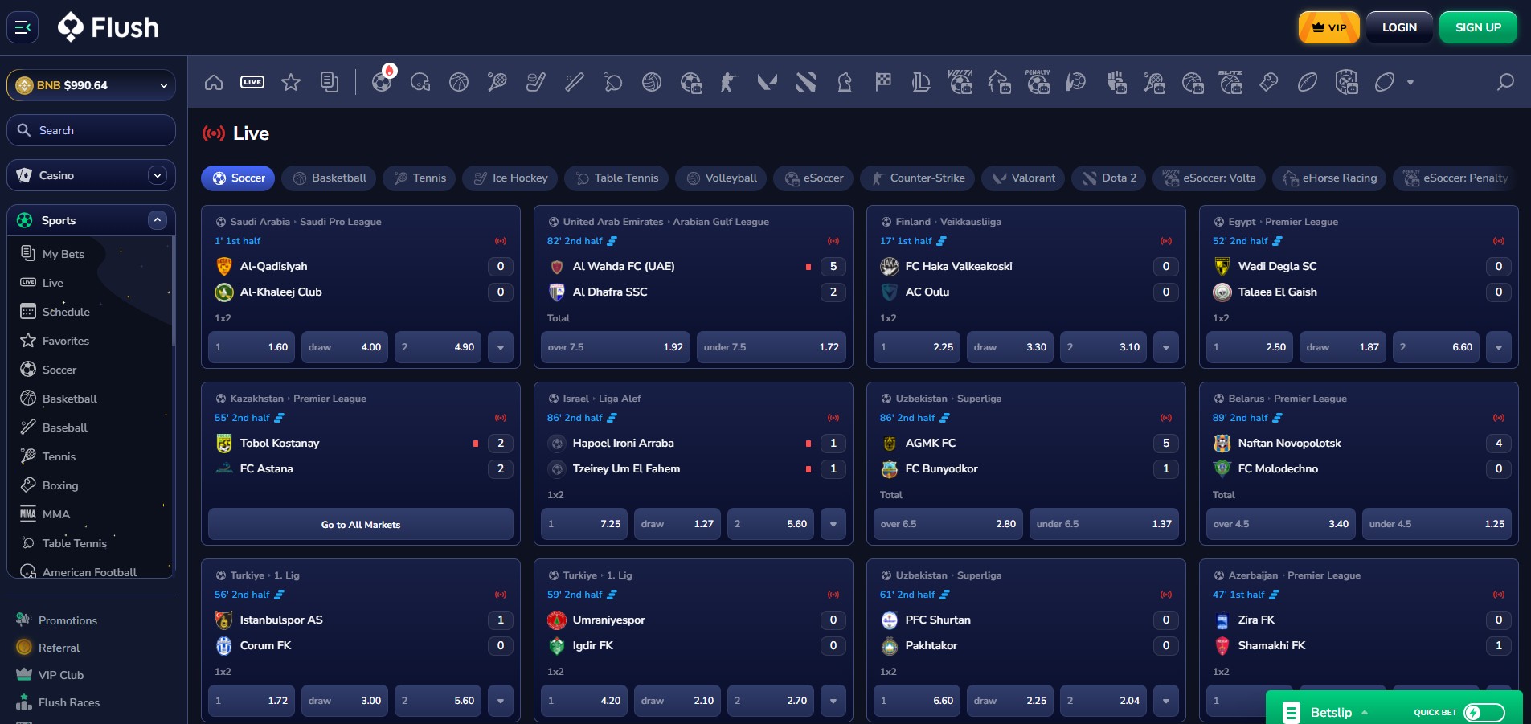Open the LIVE icon in the sports bar

[252, 82]
